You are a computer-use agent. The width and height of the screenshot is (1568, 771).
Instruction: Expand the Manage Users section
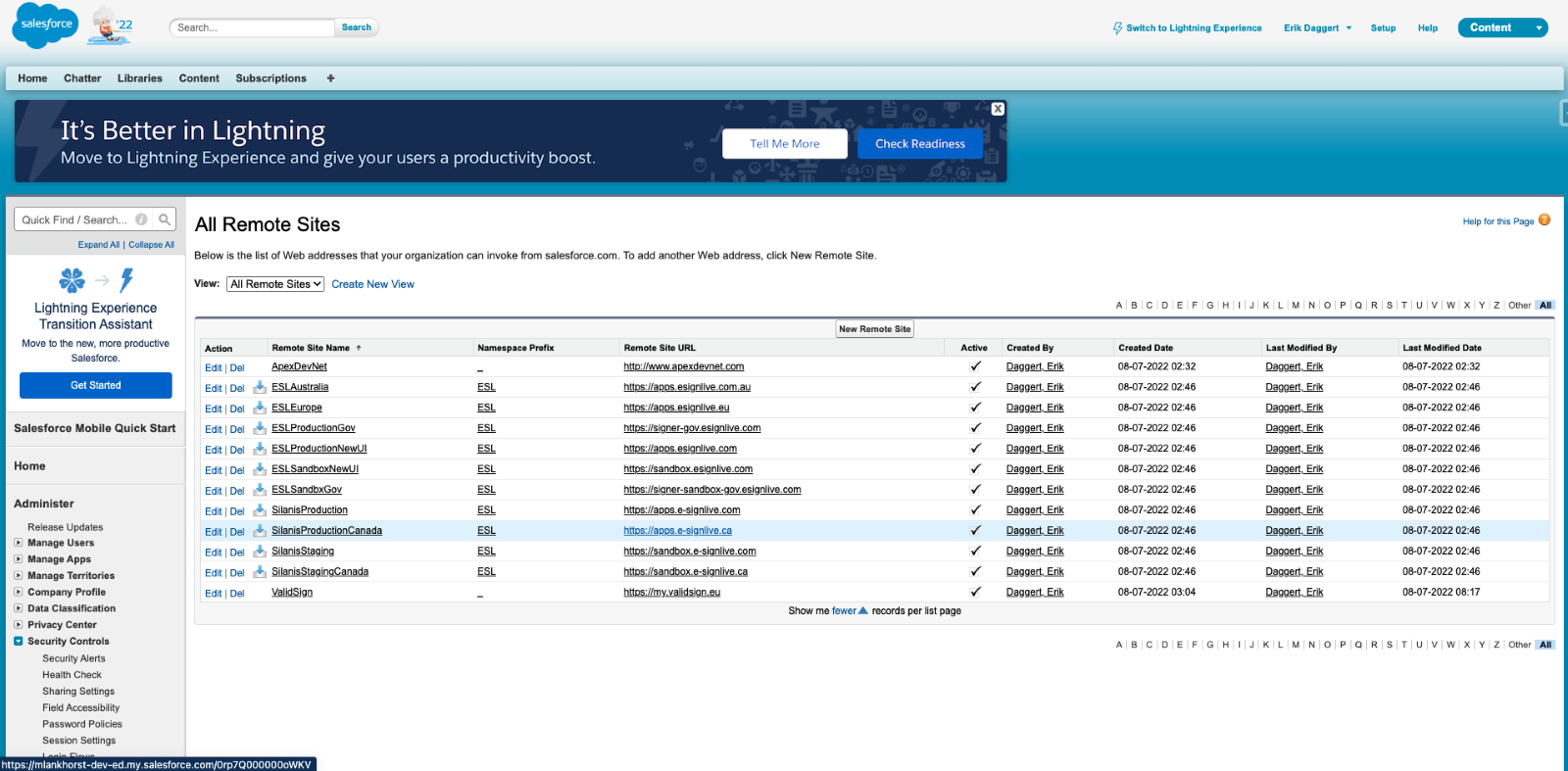(x=19, y=542)
